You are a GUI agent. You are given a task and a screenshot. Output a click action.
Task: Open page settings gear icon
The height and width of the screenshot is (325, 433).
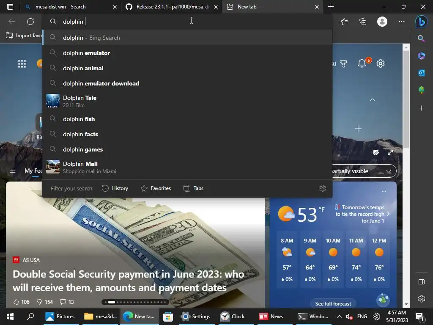[381, 63]
